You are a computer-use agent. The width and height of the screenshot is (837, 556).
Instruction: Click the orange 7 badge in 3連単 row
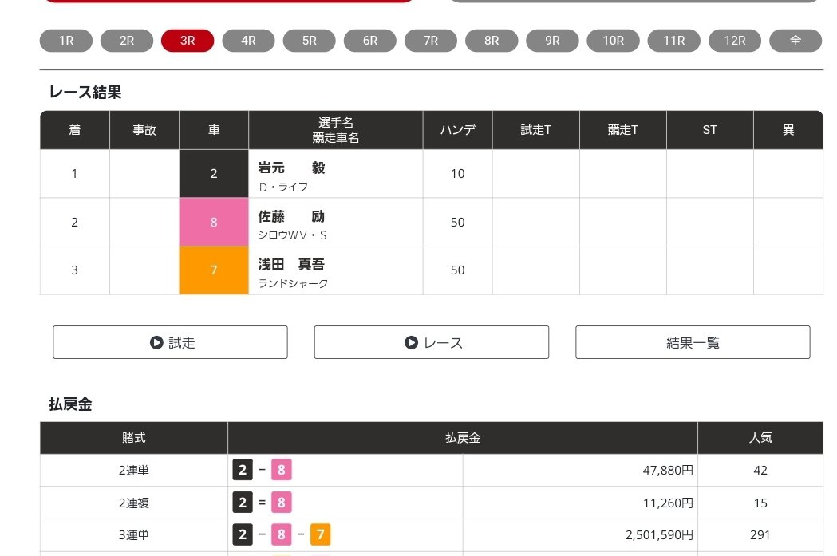click(x=320, y=534)
